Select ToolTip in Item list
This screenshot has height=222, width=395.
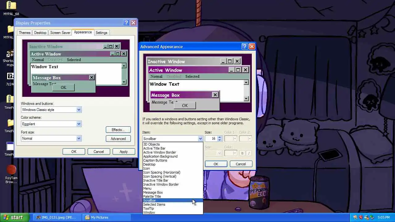pos(173,208)
